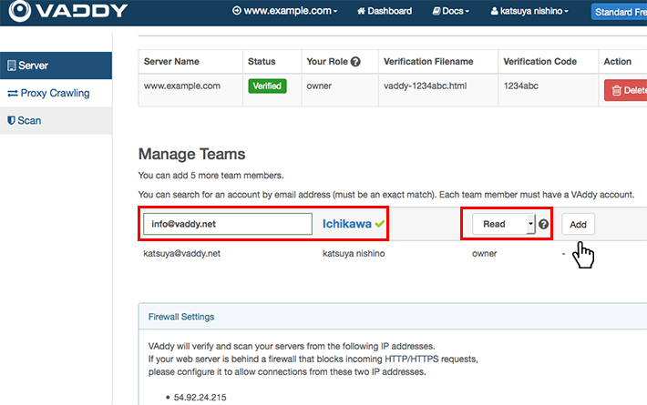The image size is (647, 405).
Task: Click the Manage Teams heading
Action: 192,154
